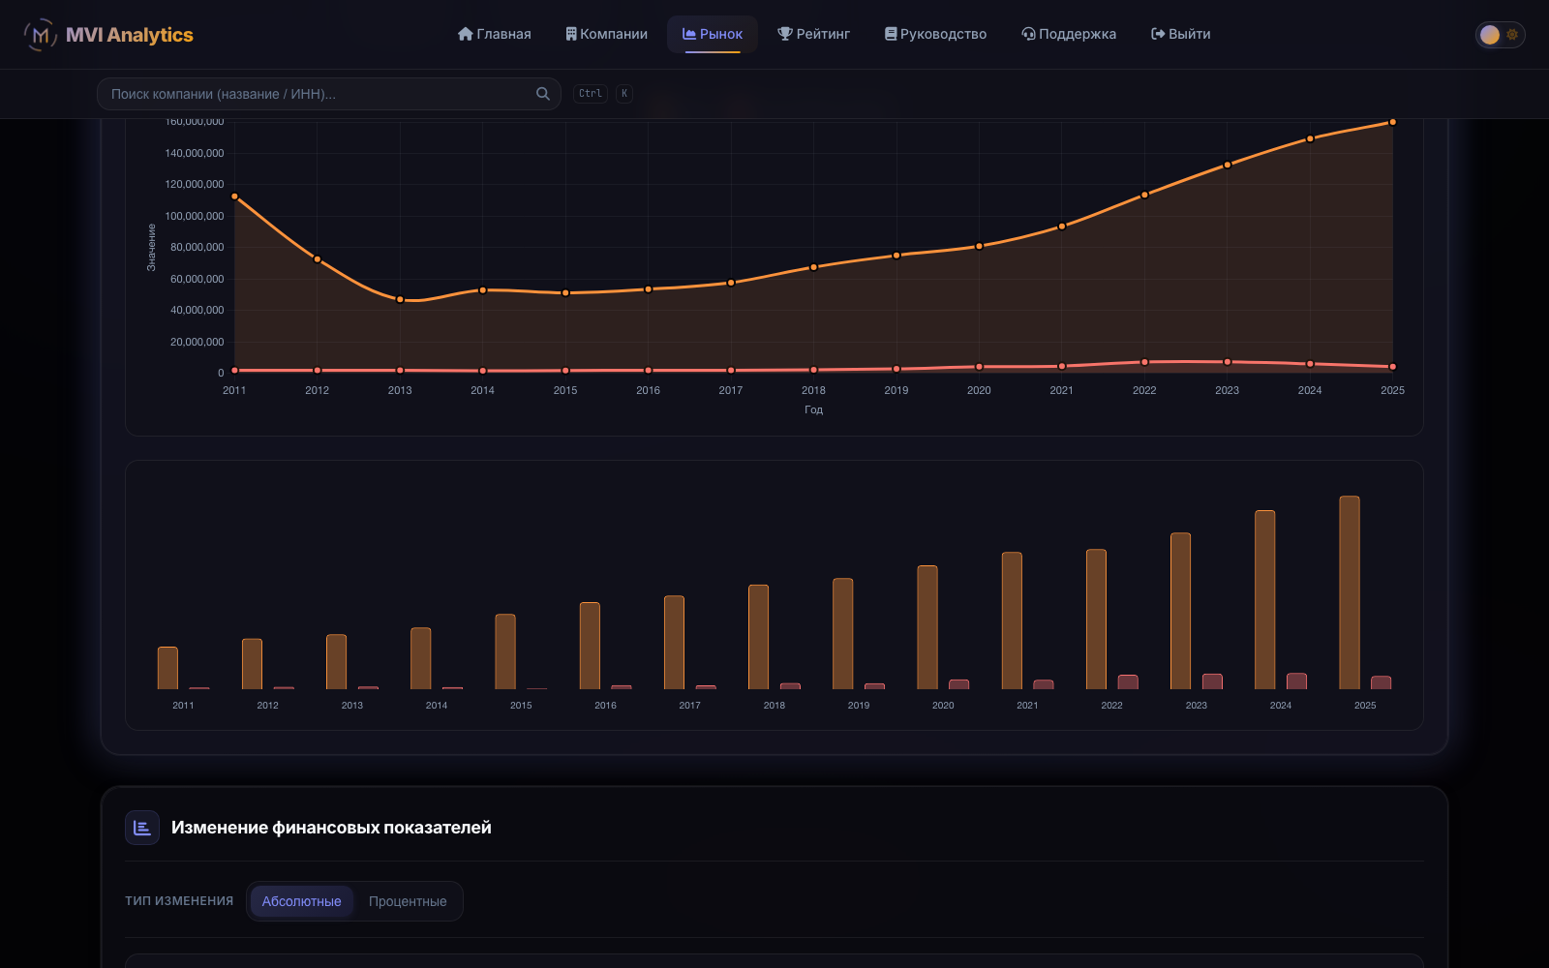Open the Главная home page
This screenshot has width=1549, height=968.
point(494,34)
